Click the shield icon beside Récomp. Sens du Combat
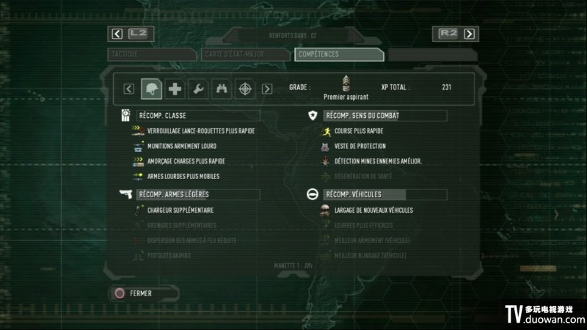Viewport: 587px width, 330px height. 313,115
